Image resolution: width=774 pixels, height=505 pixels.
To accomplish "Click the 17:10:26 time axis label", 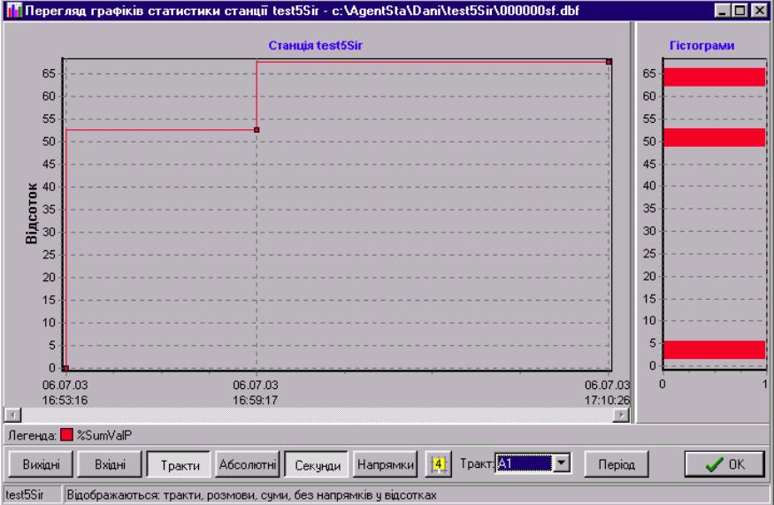I will tap(607, 400).
